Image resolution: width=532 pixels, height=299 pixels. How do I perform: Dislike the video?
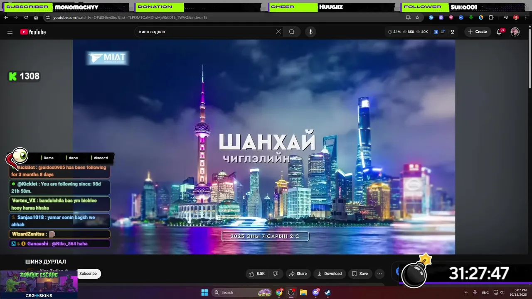(x=275, y=274)
